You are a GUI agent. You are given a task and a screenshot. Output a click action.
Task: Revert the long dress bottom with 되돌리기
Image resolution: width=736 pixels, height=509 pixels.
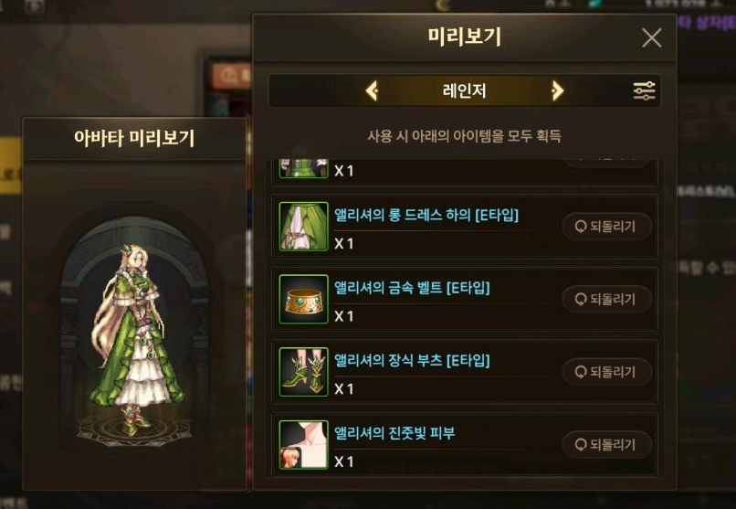(606, 227)
